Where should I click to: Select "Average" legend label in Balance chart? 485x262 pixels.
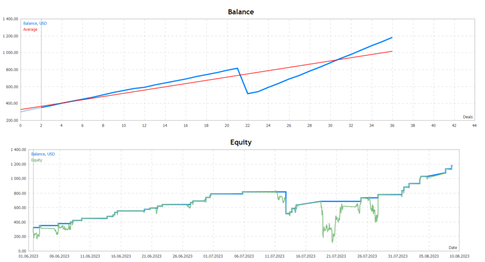tap(30, 29)
